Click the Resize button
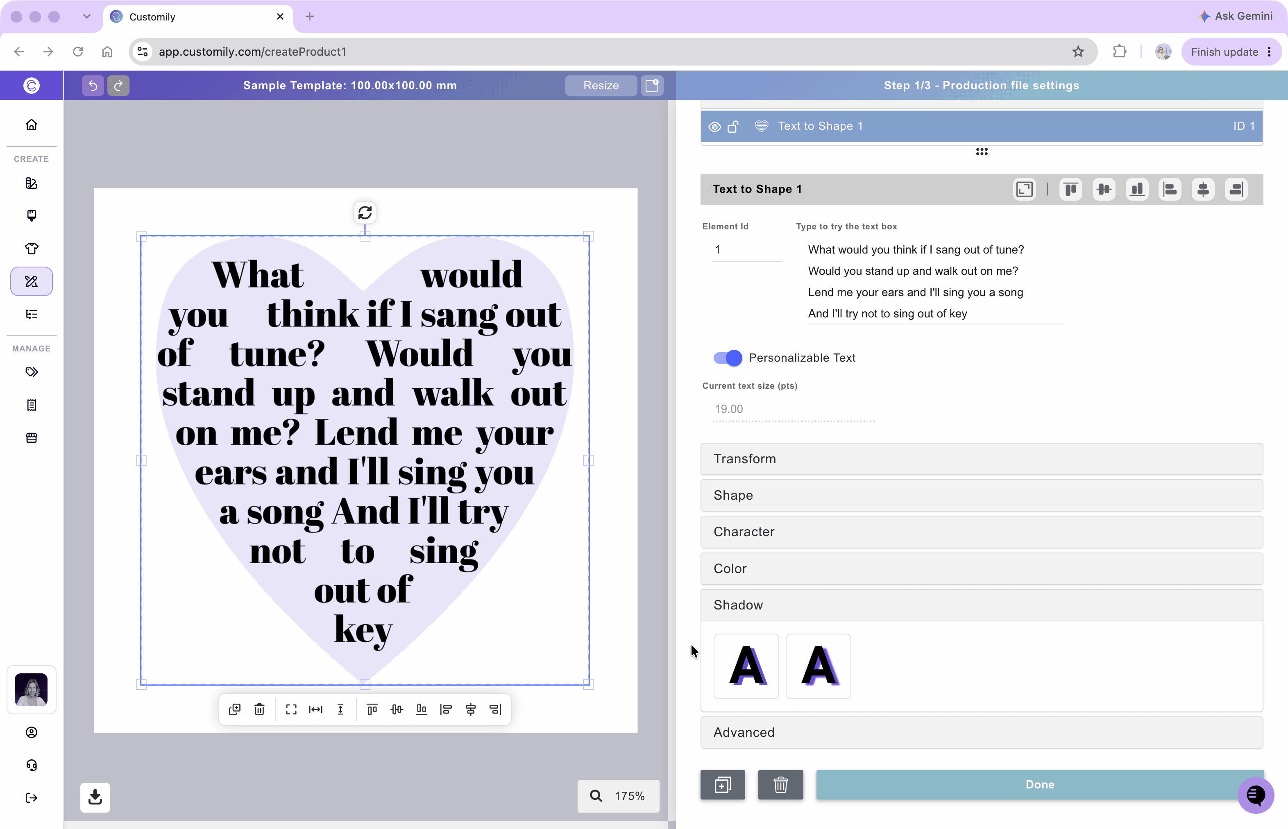Image resolution: width=1288 pixels, height=829 pixels. point(601,86)
